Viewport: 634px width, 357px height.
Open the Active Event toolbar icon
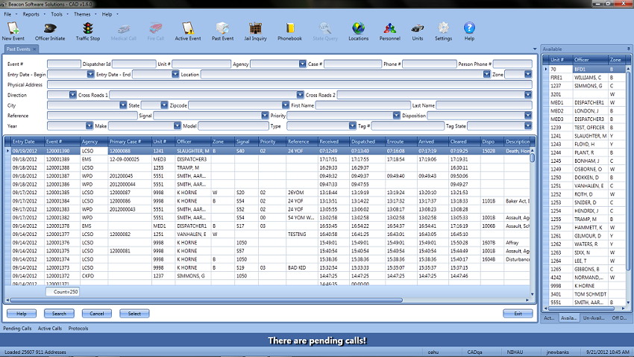187,30
